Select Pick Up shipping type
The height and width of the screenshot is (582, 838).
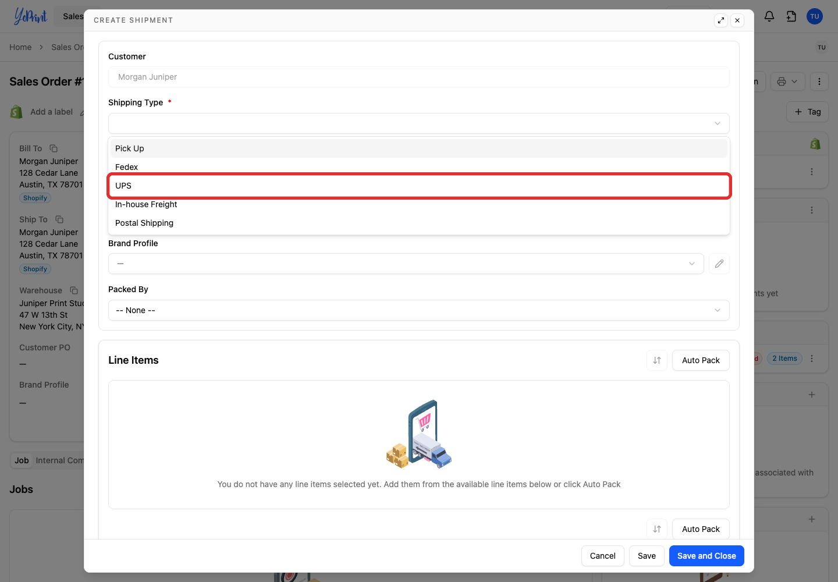click(x=419, y=148)
